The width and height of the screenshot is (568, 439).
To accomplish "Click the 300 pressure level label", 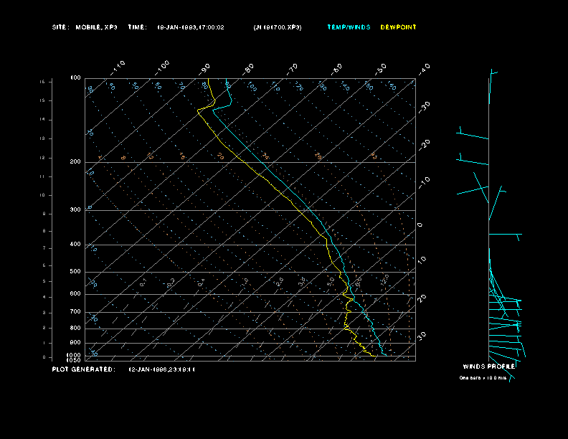I will [75, 210].
